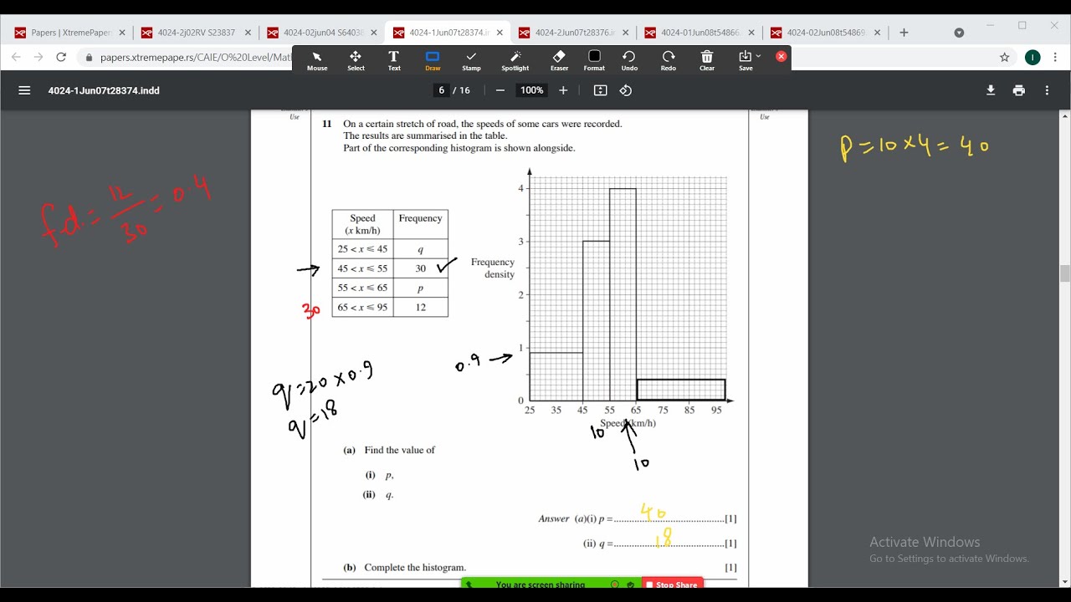Close the active 4024-1Jun07t28374 tab
The height and width of the screenshot is (602, 1071).
coord(500,33)
